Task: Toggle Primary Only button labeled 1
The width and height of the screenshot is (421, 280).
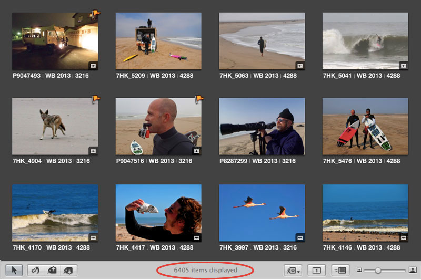Action: (317, 271)
